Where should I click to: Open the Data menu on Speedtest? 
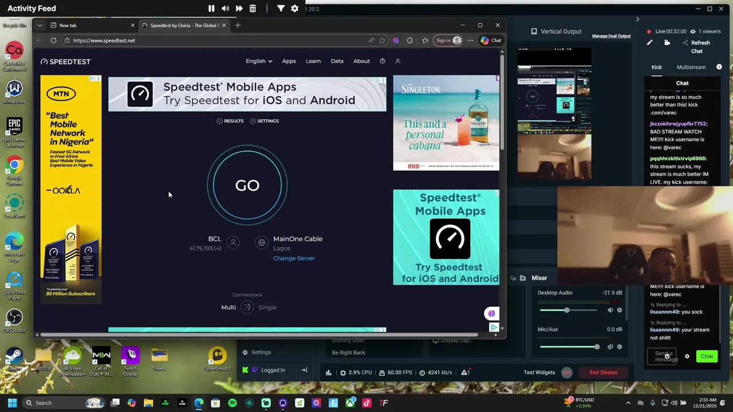(x=337, y=61)
